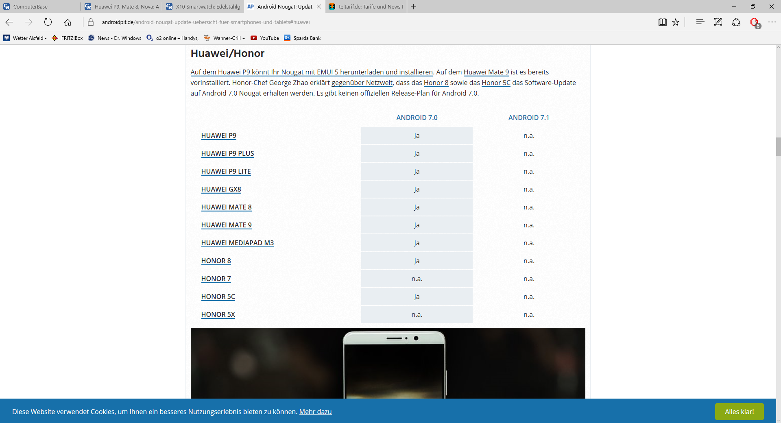Switch to X10 Smartwatch tab
781x423 pixels.
click(203, 7)
